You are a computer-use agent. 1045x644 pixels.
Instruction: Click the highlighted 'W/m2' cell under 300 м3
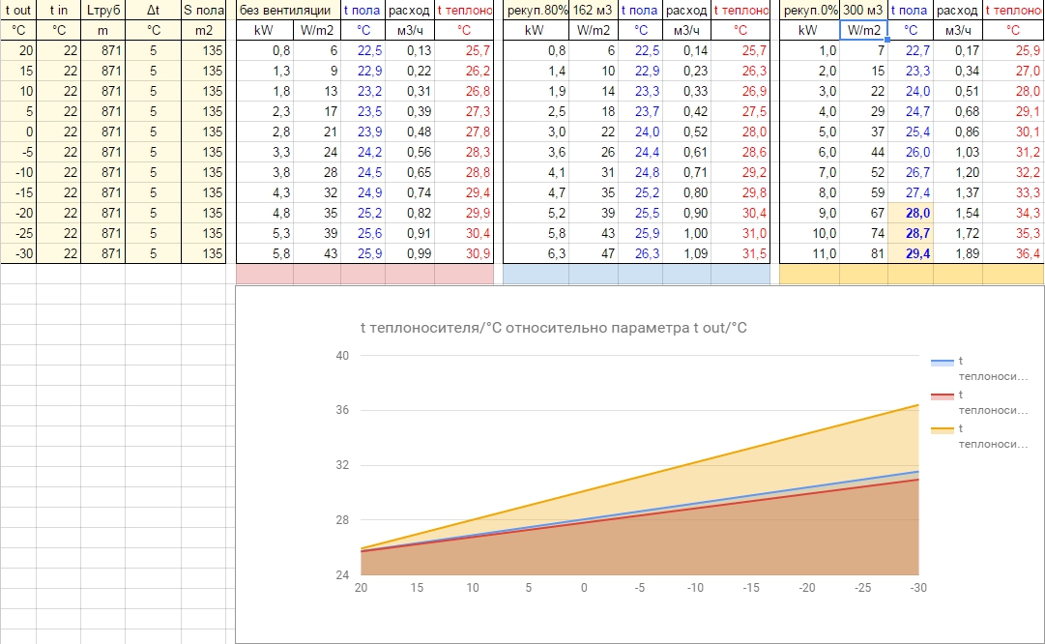(863, 30)
